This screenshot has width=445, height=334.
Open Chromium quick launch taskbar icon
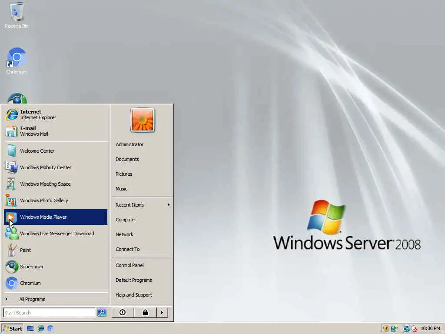click(50, 329)
